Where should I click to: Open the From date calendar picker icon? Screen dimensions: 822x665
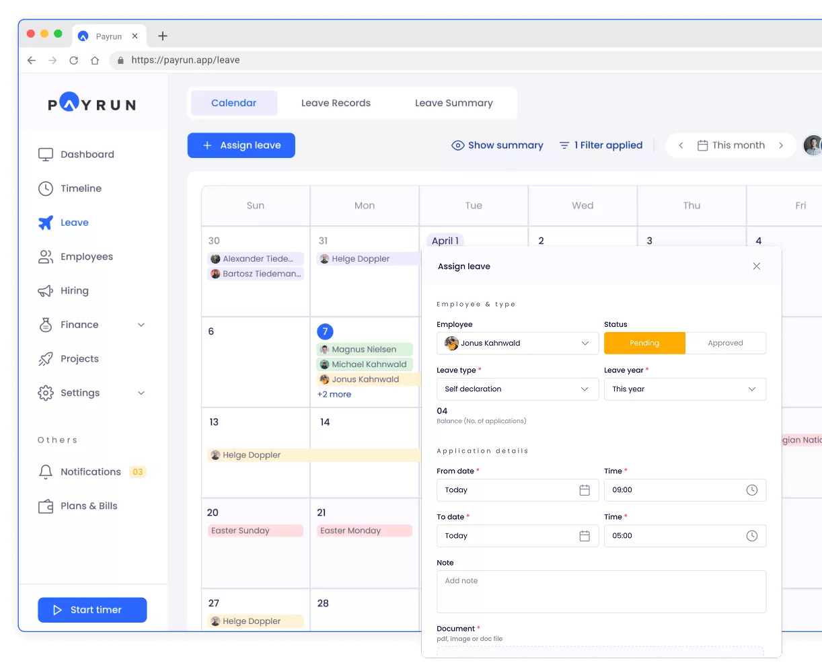point(585,490)
